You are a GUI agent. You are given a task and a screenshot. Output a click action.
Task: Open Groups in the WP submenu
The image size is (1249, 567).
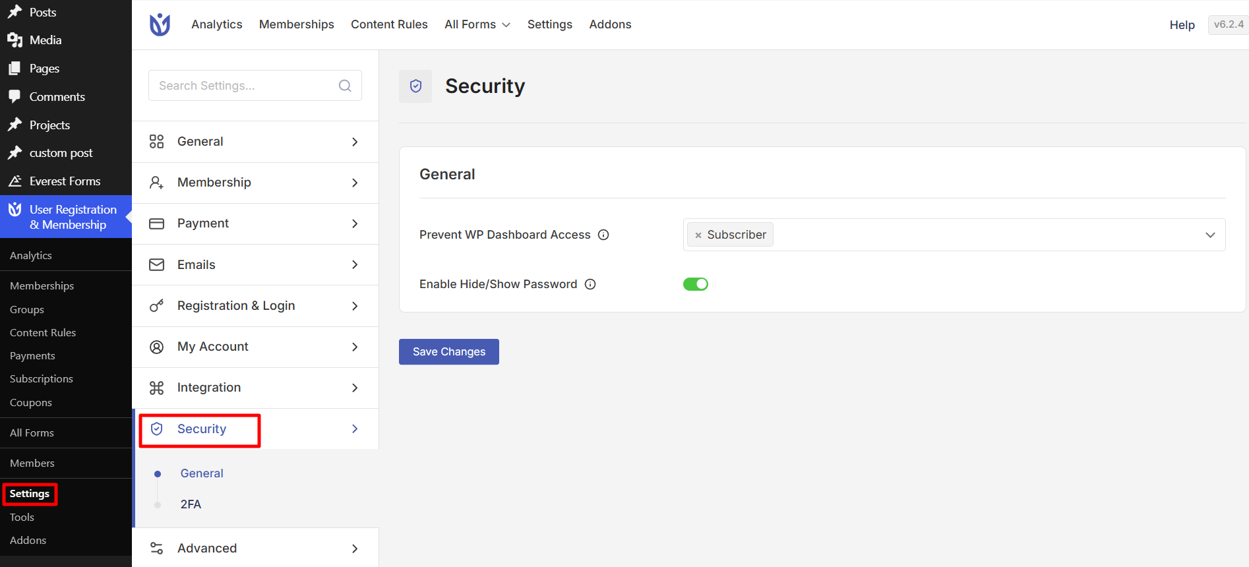[27, 309]
